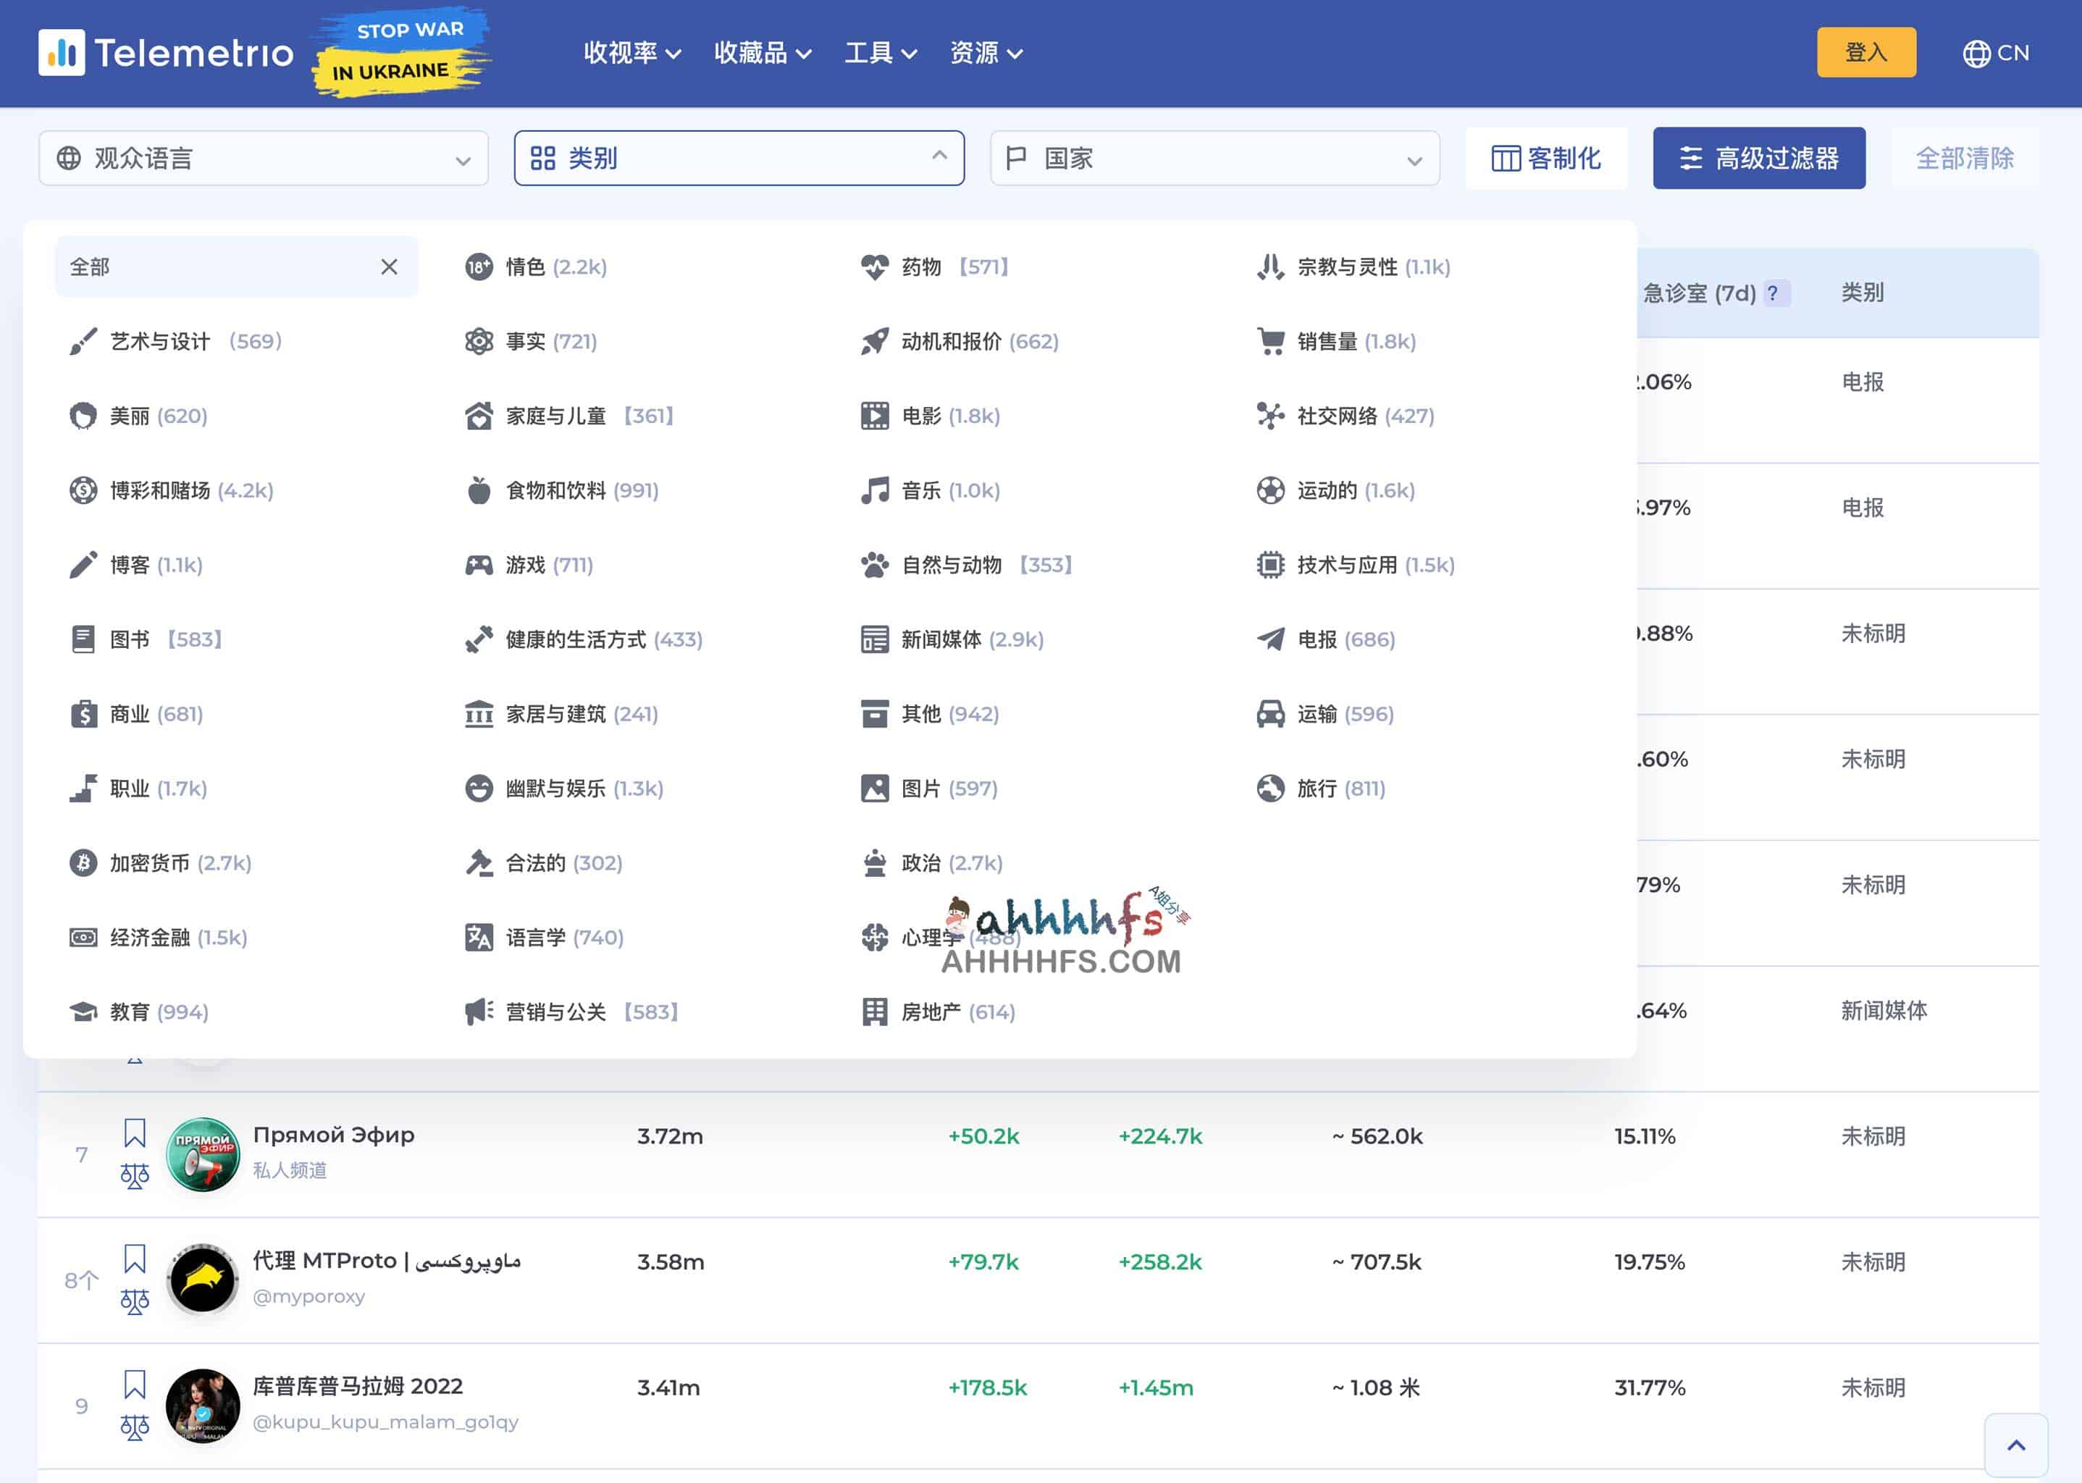Click the 全部 selected tab label
The width and height of the screenshot is (2082, 1483).
(88, 265)
